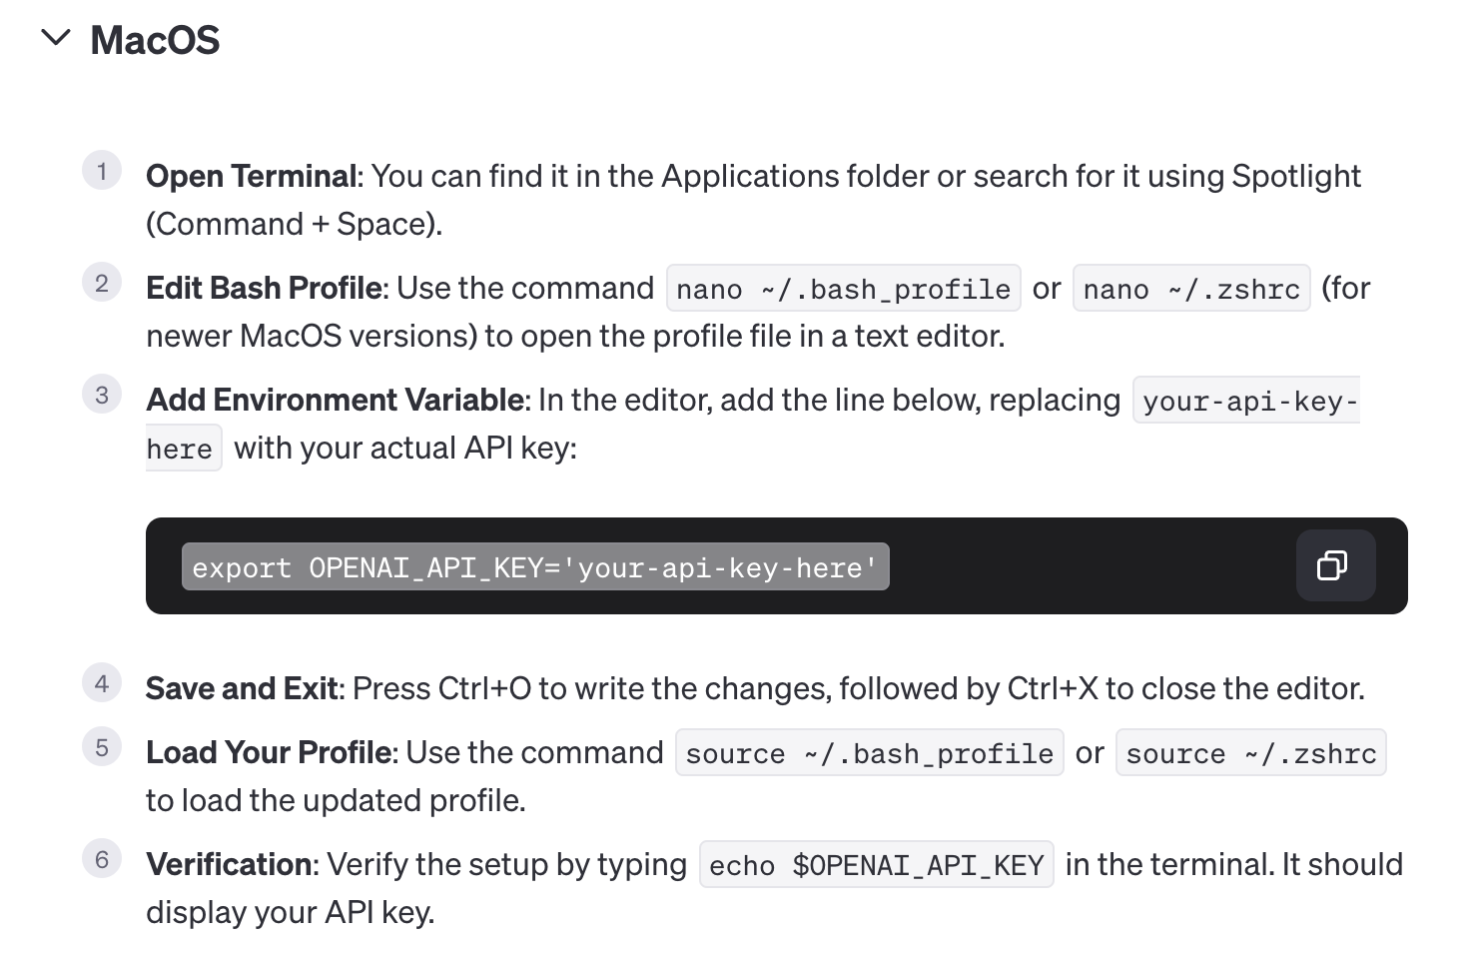The width and height of the screenshot is (1484, 955).
Task: Click the nano ~/.bash_profile inline code
Action: 843,289
